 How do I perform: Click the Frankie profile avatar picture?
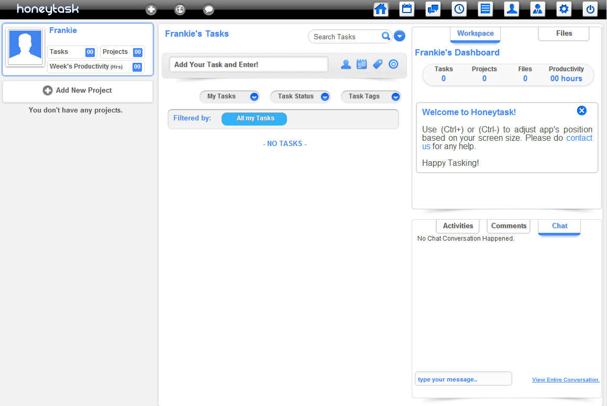click(25, 47)
